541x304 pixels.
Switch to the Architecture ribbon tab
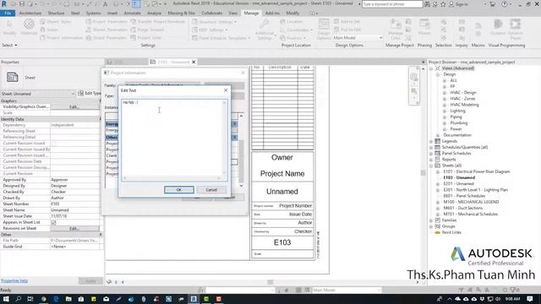[x=30, y=14]
